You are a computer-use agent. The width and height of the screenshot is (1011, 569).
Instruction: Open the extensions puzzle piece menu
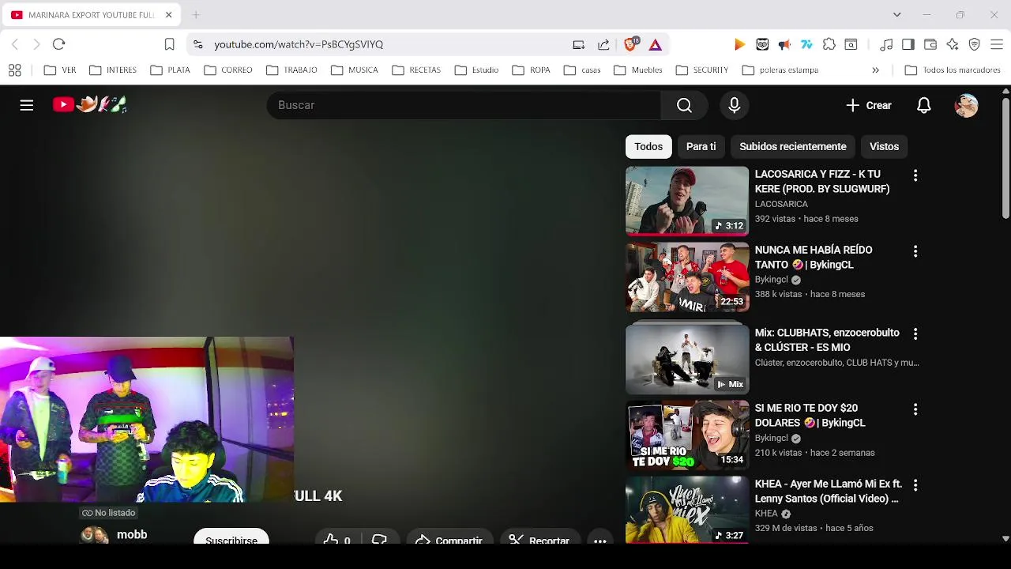(x=829, y=44)
